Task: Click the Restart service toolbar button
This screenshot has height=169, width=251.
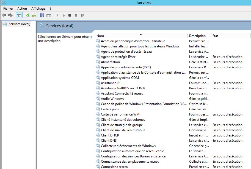Action: click(x=82, y=15)
